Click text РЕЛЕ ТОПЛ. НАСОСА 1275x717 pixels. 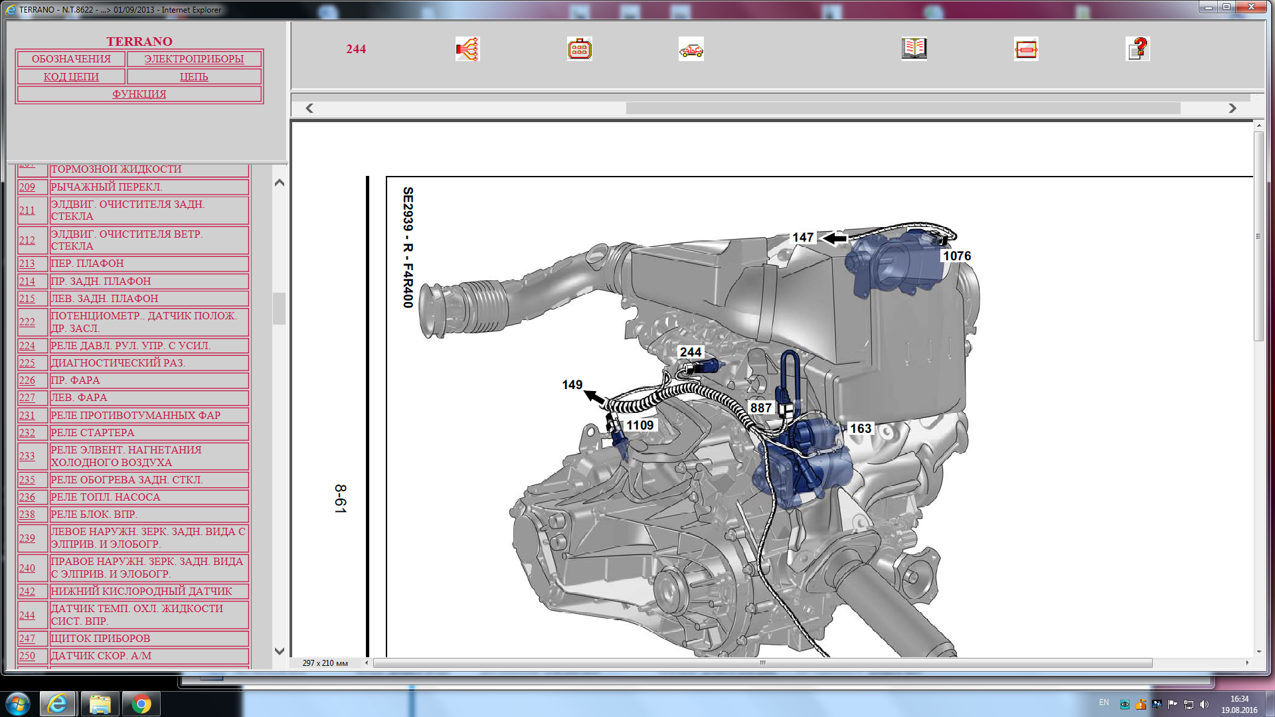pyautogui.click(x=106, y=497)
